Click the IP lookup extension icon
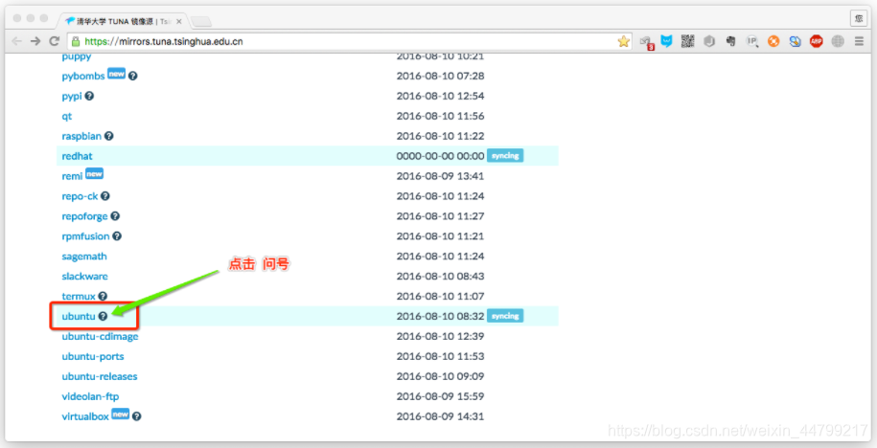This screenshot has height=448, width=877. pos(752,41)
